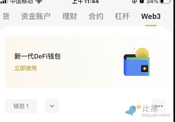Tap the 新一代DeFi钱包 banner title

click(x=37, y=56)
